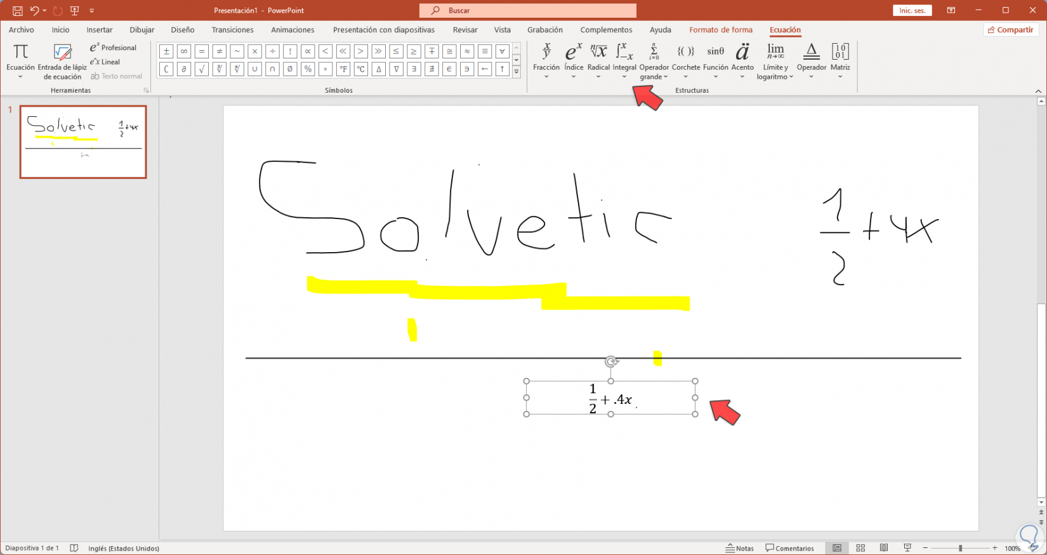Toggle the Comentarios pane
Image resolution: width=1047 pixels, height=555 pixels.
click(x=790, y=548)
